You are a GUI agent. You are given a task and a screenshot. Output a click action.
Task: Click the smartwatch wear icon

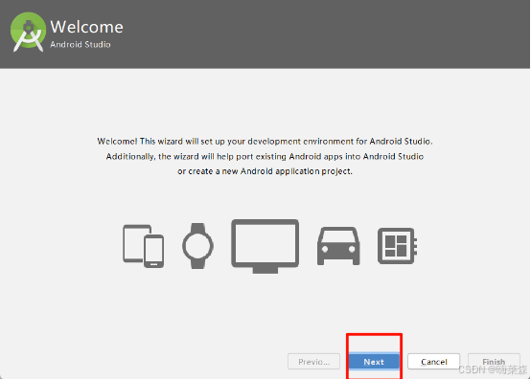[x=197, y=246]
